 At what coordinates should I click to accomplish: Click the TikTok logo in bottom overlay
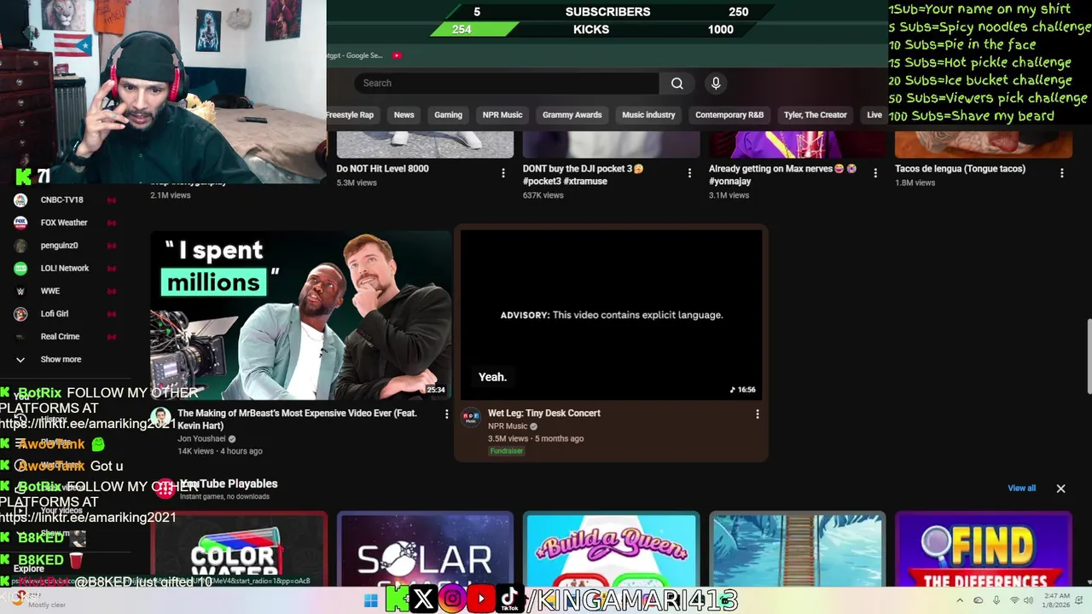pyautogui.click(x=509, y=600)
